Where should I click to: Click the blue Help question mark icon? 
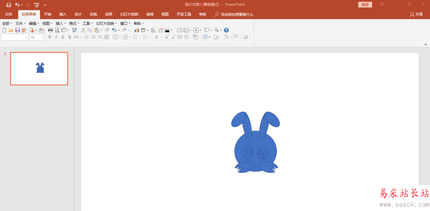pyautogui.click(x=226, y=30)
